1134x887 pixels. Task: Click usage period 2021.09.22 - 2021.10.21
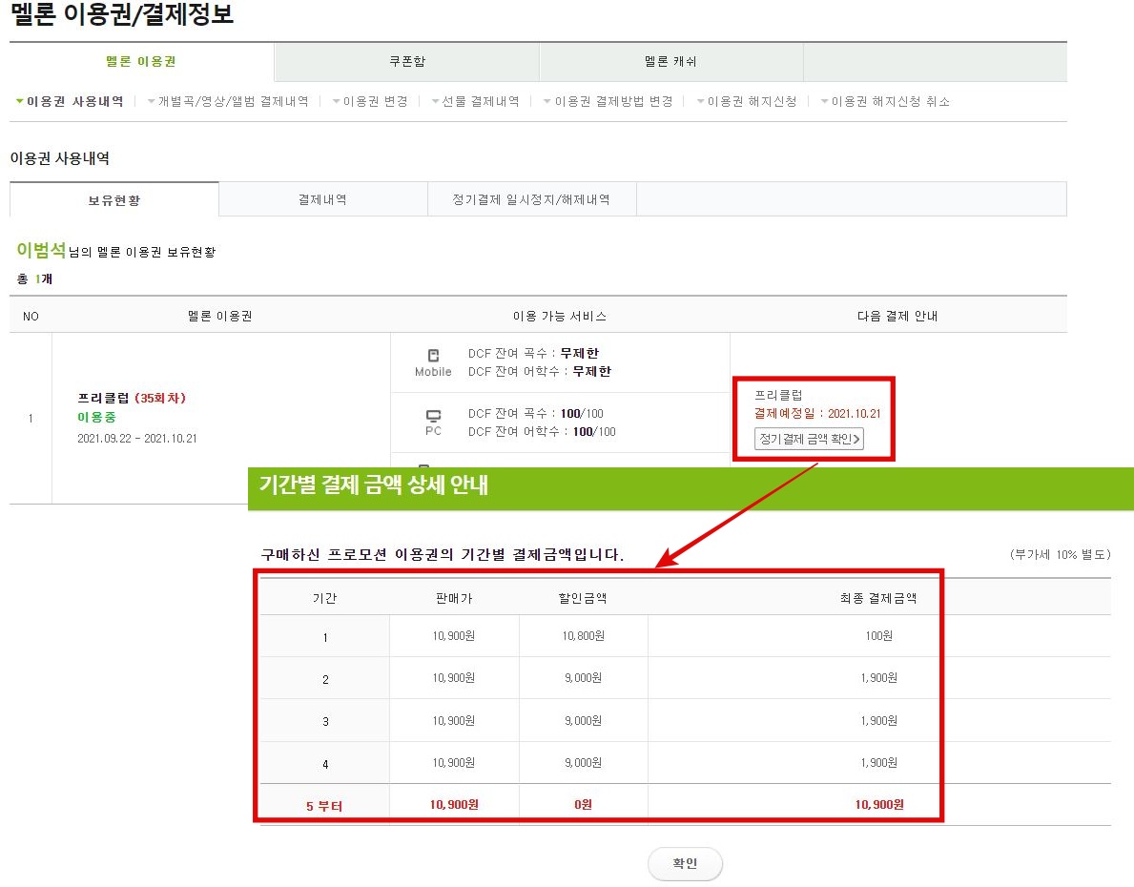click(x=137, y=439)
